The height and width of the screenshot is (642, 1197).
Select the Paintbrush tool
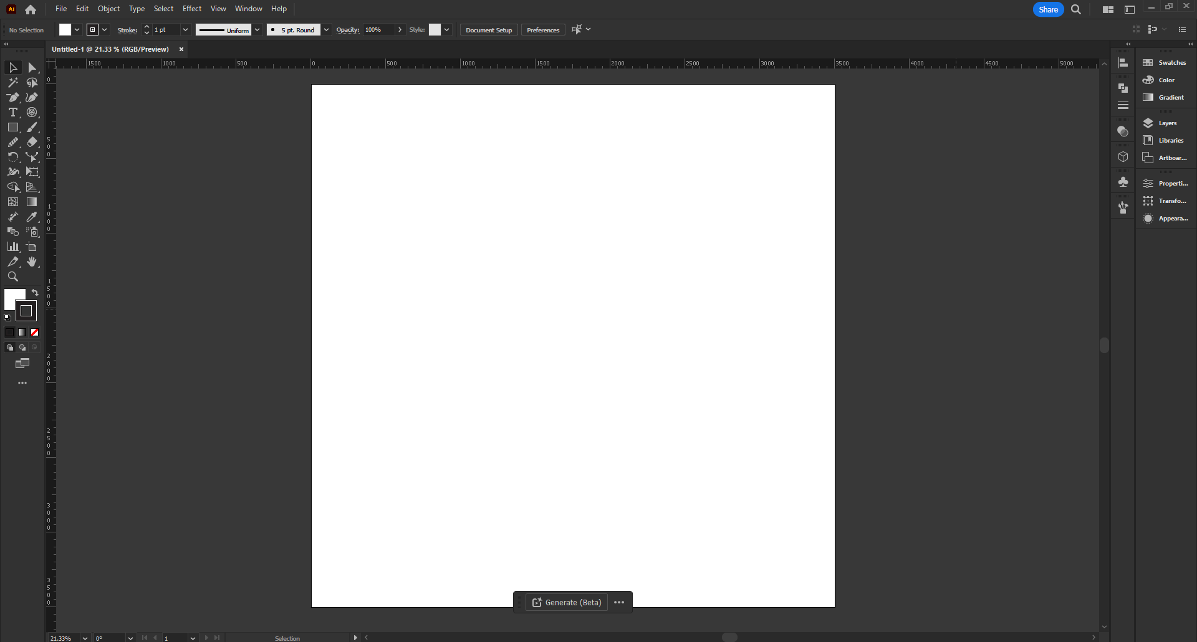point(32,127)
